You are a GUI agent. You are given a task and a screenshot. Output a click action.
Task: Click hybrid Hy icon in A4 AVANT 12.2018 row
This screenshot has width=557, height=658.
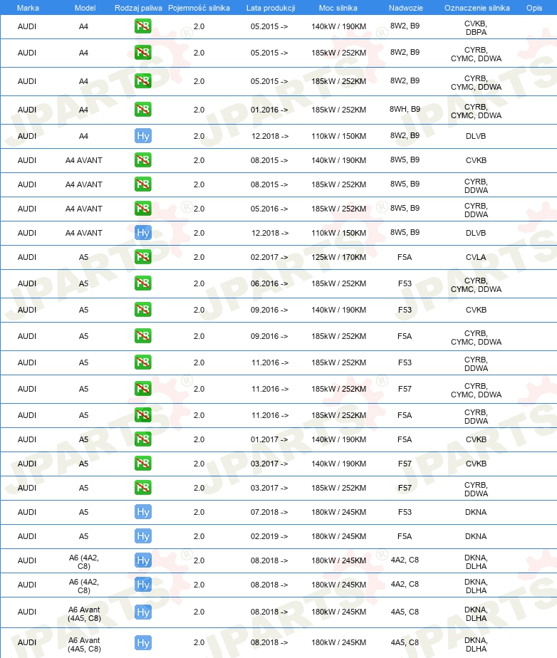[142, 233]
